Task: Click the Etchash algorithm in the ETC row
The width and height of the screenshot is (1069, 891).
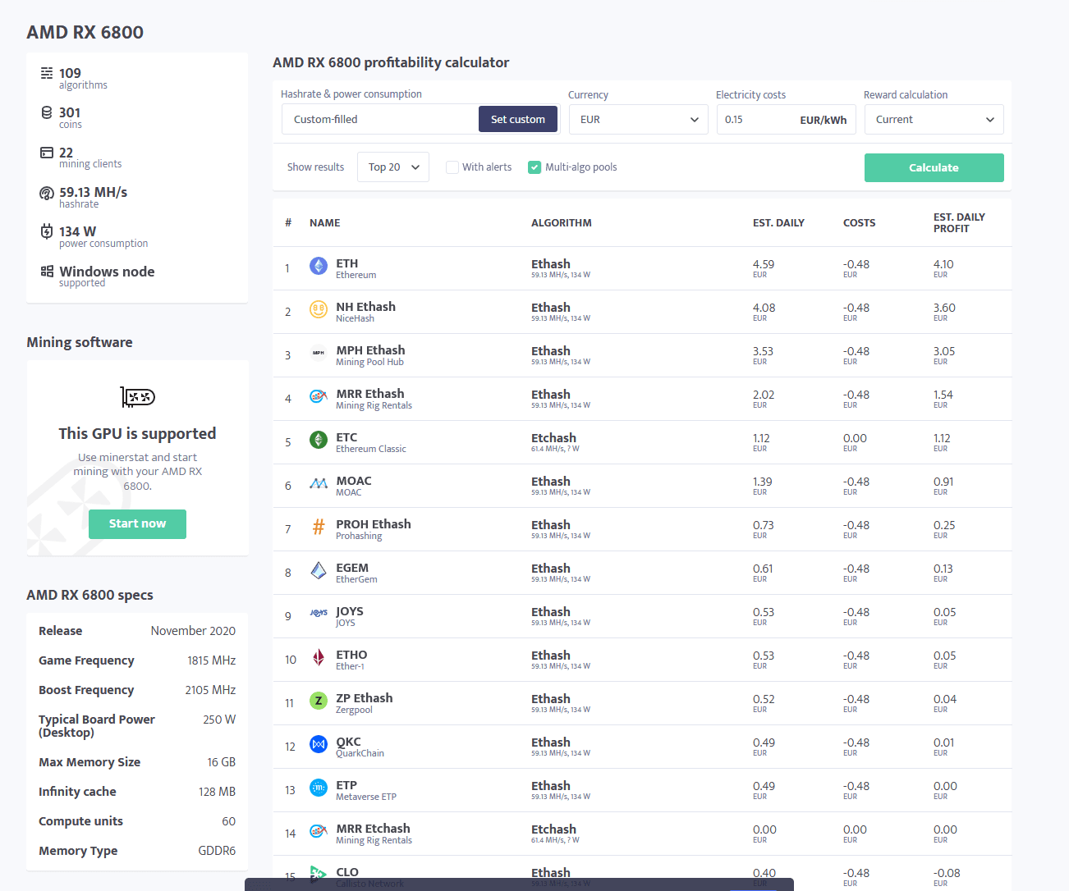Action: 553,438
